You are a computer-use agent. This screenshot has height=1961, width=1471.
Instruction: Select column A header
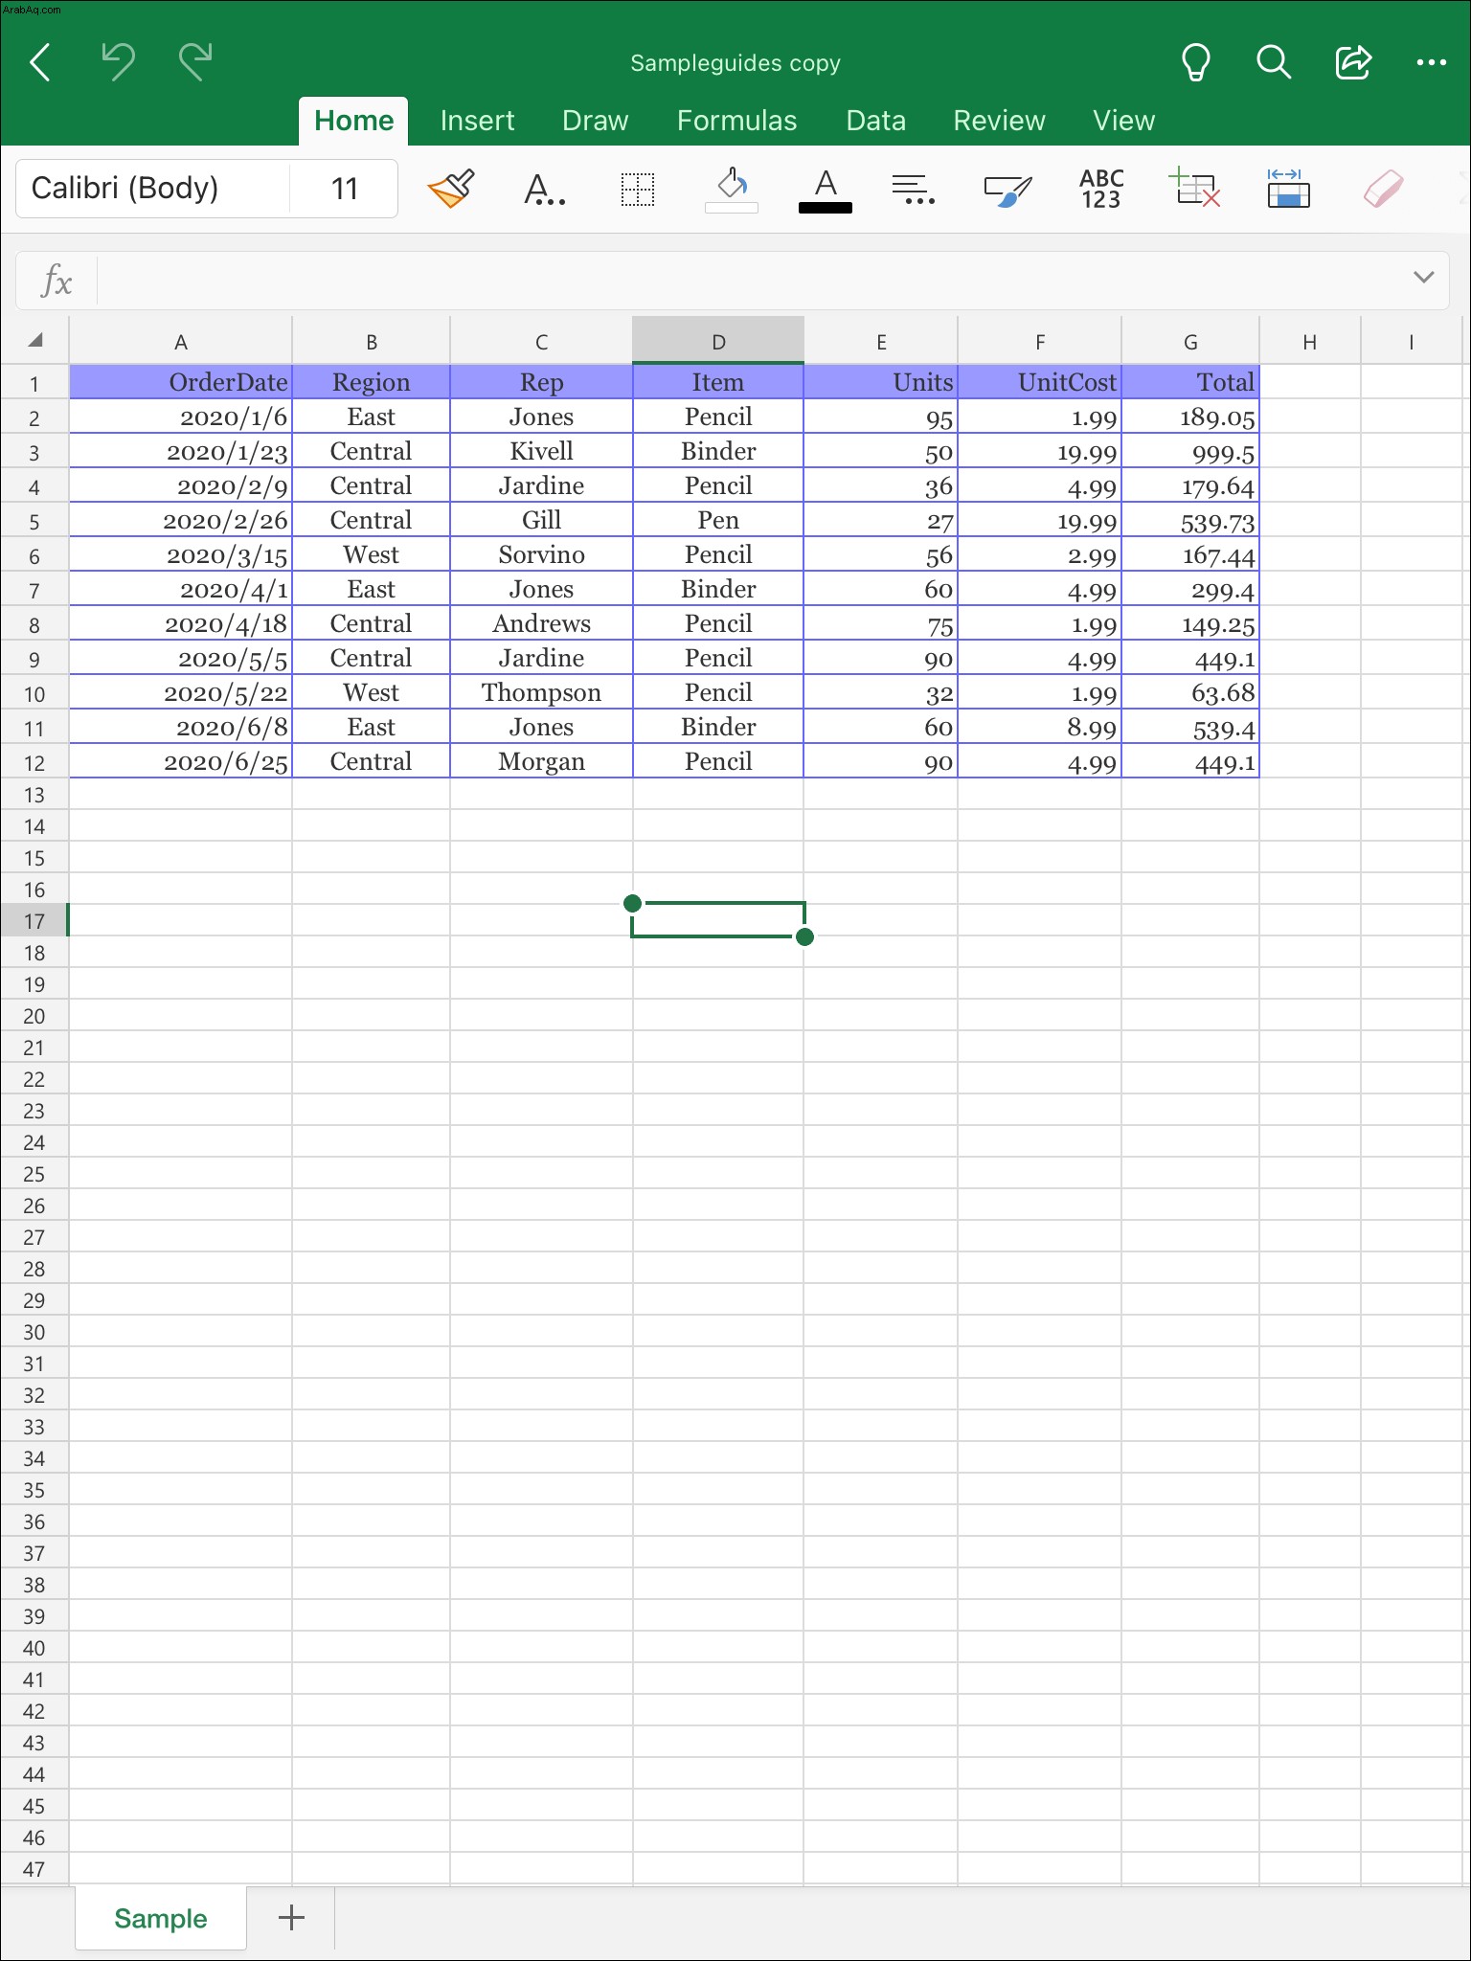tap(180, 341)
